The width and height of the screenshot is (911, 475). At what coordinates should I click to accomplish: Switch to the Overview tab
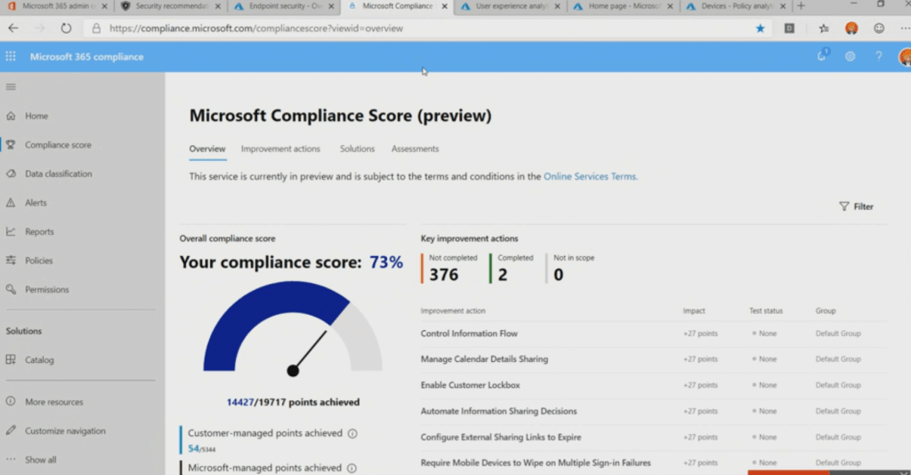click(x=207, y=149)
